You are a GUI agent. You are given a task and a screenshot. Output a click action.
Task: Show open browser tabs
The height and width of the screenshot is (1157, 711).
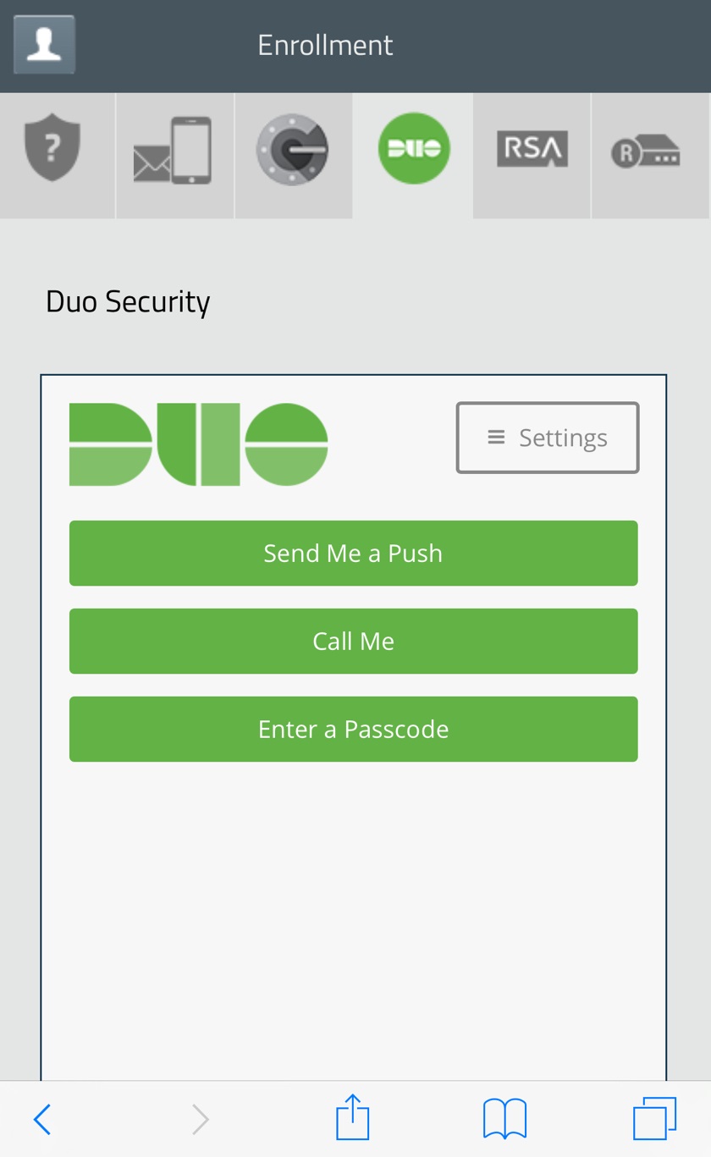click(654, 1119)
